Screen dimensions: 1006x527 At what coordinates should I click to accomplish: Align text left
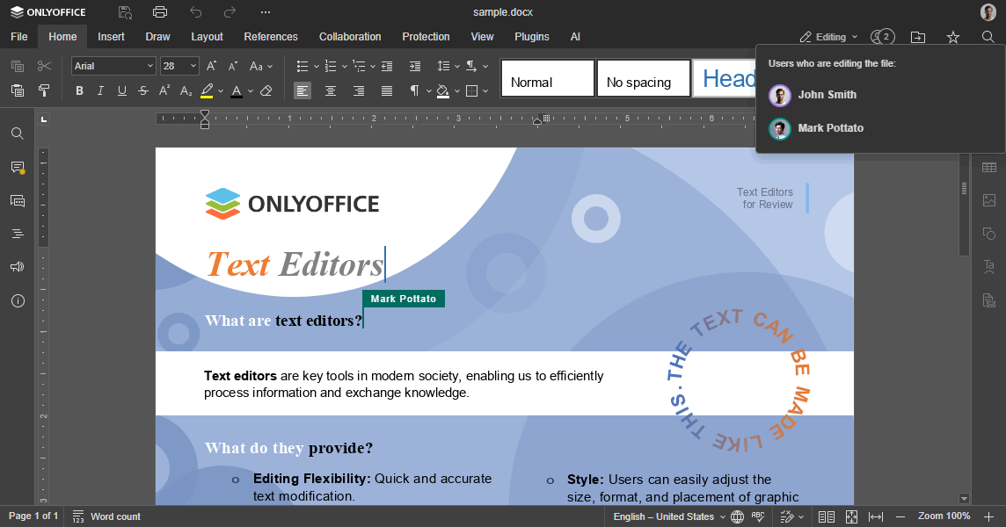[303, 91]
